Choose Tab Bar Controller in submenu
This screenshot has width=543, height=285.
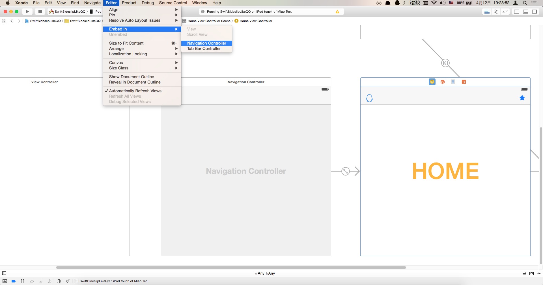pos(206,49)
